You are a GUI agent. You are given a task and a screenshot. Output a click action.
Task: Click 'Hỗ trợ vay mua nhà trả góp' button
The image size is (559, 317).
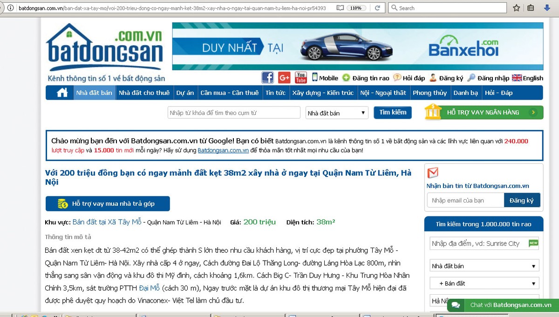(108, 204)
